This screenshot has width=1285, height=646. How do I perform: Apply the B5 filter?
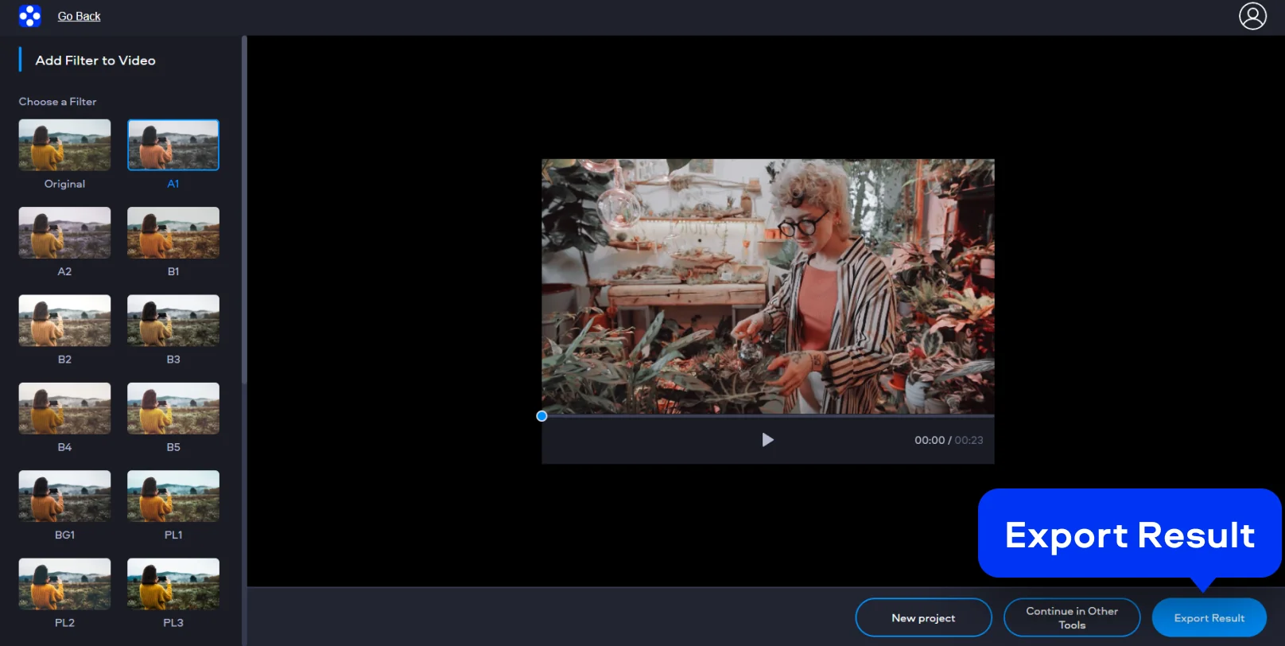click(x=173, y=408)
